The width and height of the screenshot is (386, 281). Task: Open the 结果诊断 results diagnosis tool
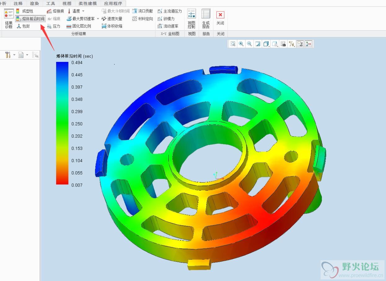pos(9,19)
